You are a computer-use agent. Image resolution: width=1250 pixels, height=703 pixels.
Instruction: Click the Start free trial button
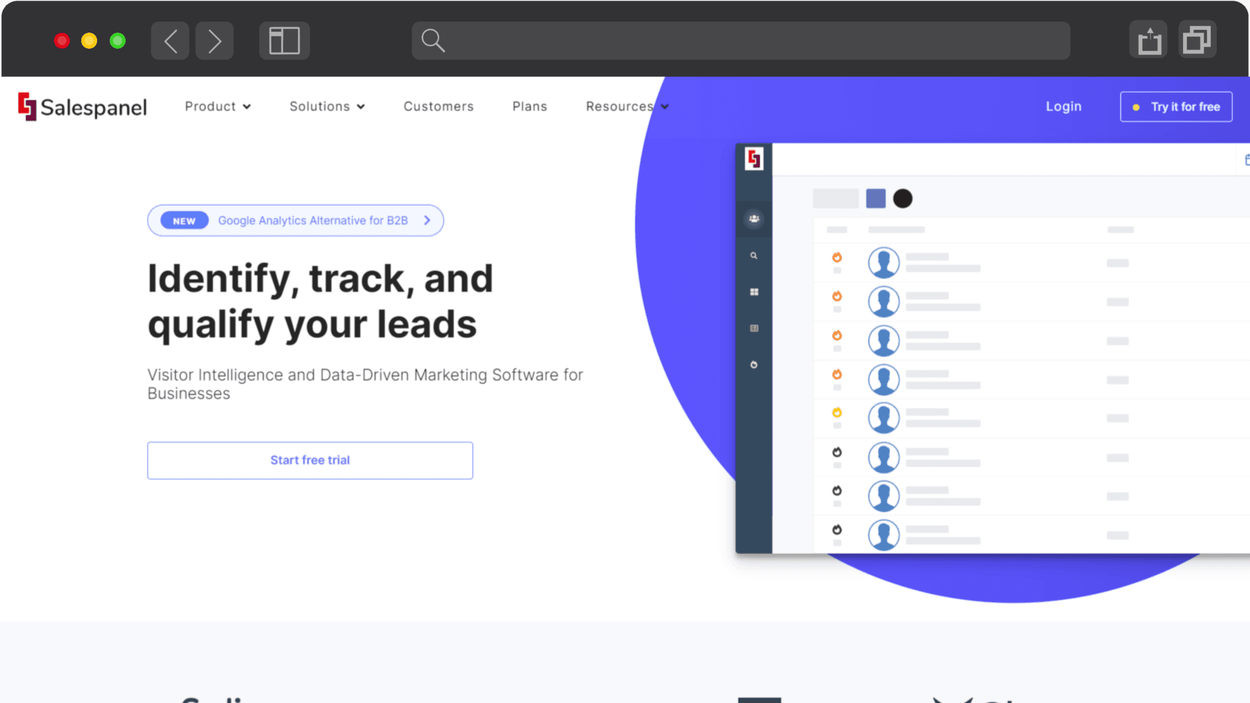tap(310, 459)
